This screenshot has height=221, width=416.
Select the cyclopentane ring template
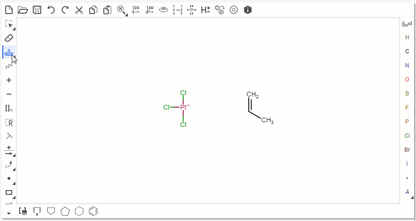(x=65, y=211)
